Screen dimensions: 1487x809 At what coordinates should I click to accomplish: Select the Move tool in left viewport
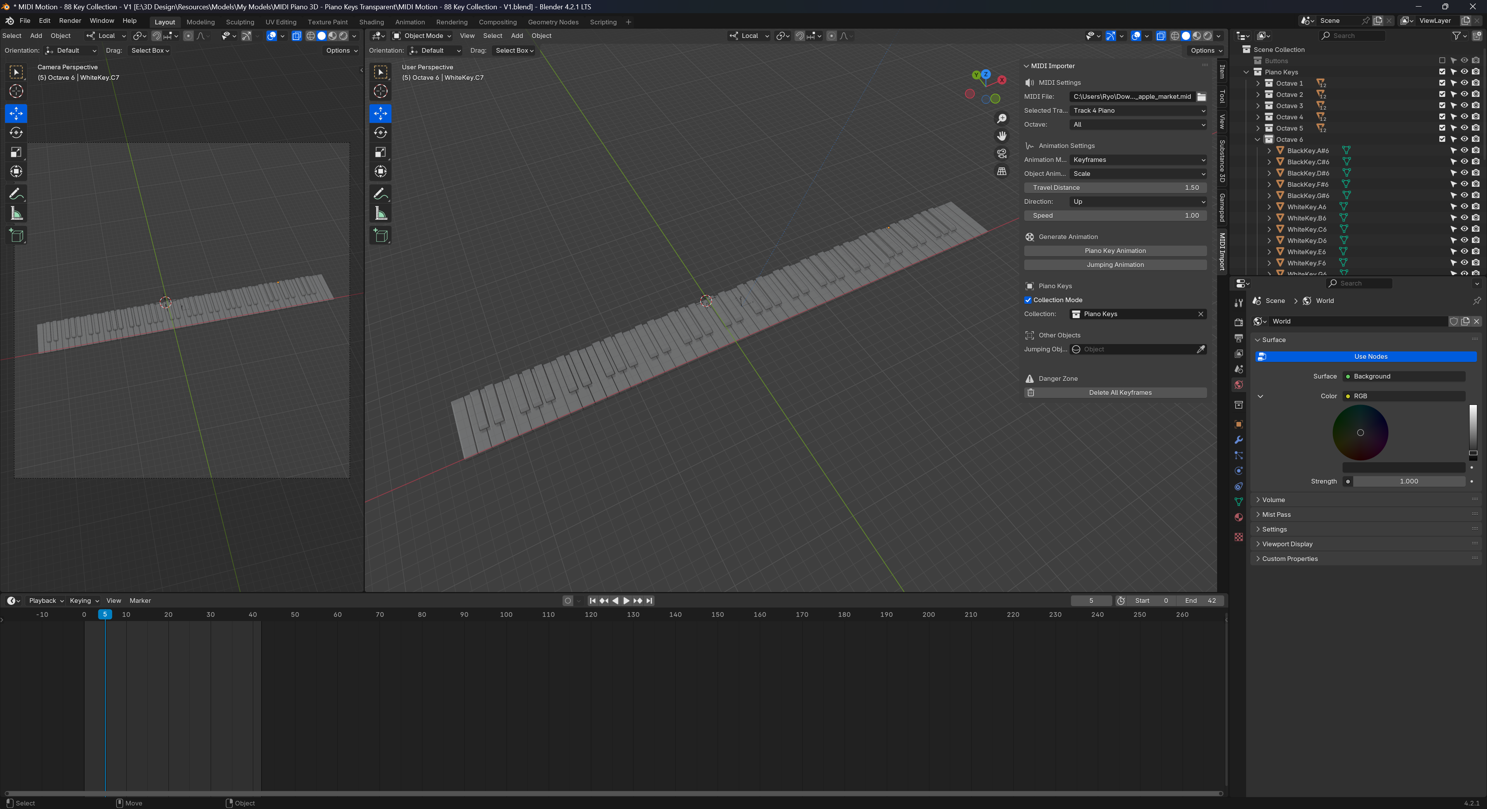[x=16, y=113]
